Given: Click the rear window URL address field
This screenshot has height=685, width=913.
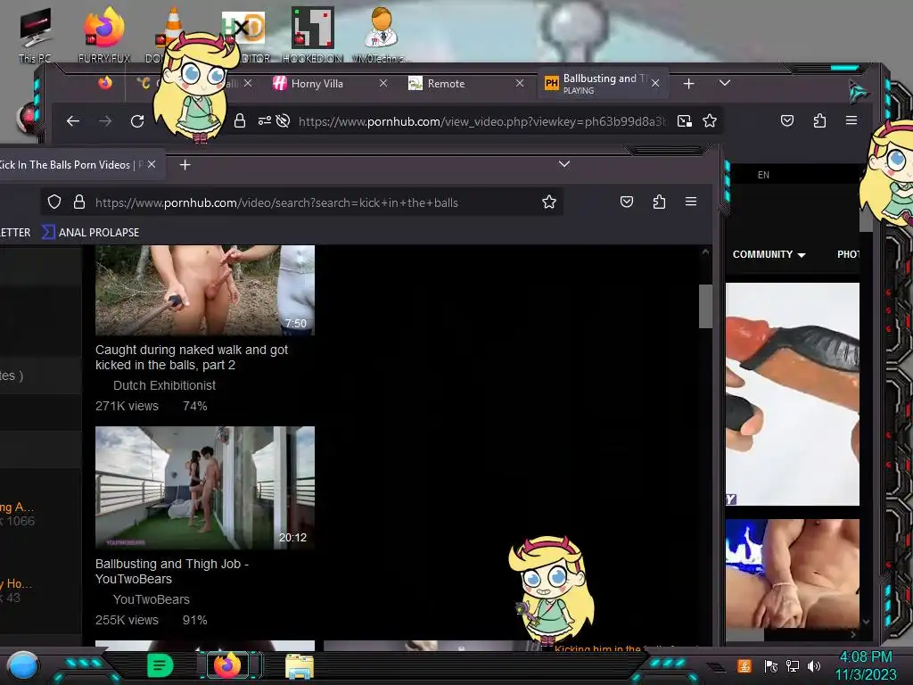Looking at the screenshot, I should (482, 121).
